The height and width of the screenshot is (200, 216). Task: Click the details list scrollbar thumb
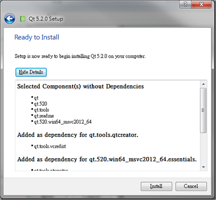pos(203,110)
